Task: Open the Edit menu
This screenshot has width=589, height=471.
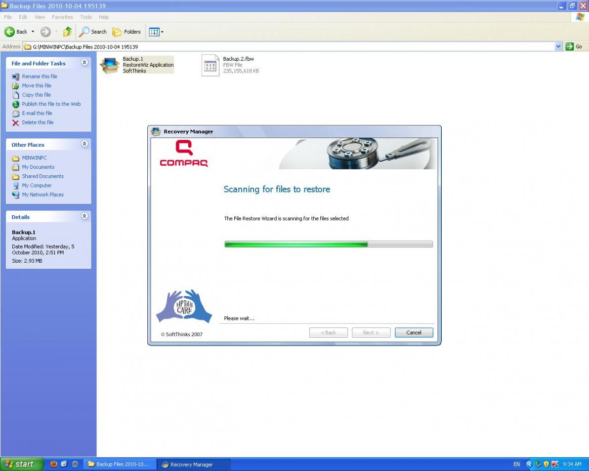Action: [x=23, y=17]
